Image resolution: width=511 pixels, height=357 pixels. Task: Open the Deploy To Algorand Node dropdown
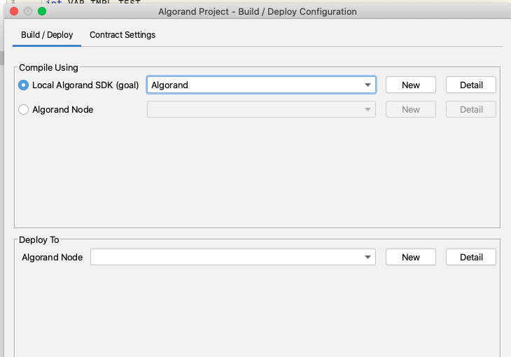tap(233, 257)
